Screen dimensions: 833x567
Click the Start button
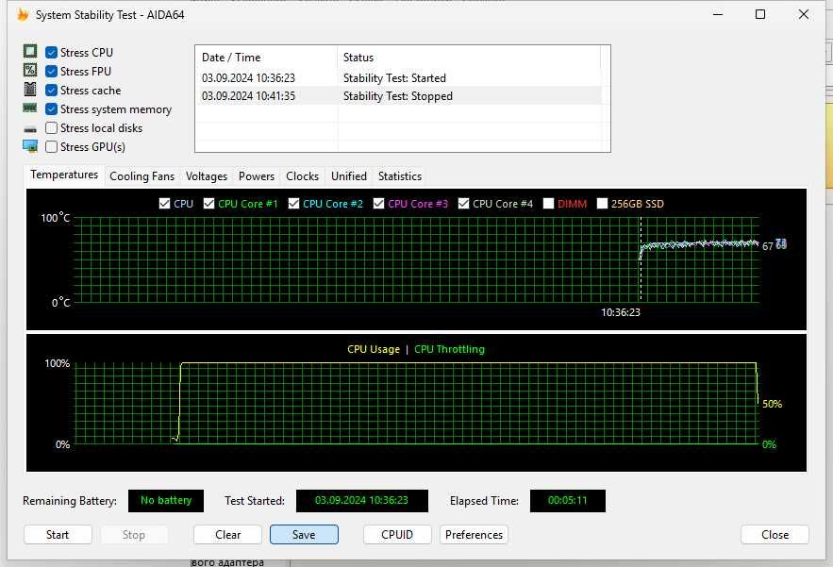[58, 535]
